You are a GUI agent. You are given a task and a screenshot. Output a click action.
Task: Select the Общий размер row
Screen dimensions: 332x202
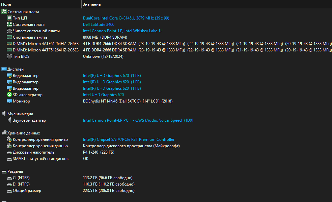(27, 191)
